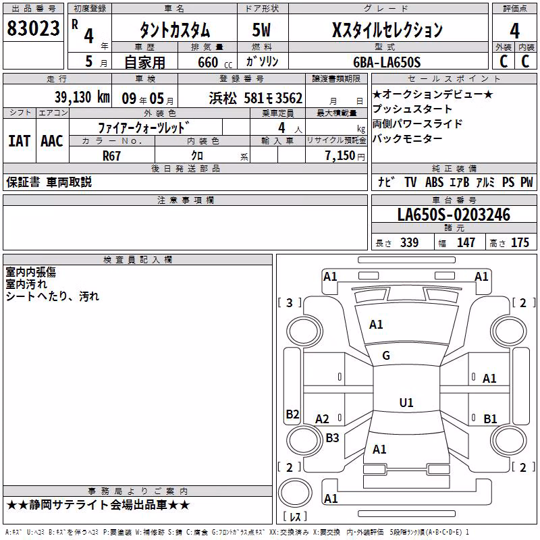
Task: Click model code 6BA-LA650S
Action: [x=387, y=62]
